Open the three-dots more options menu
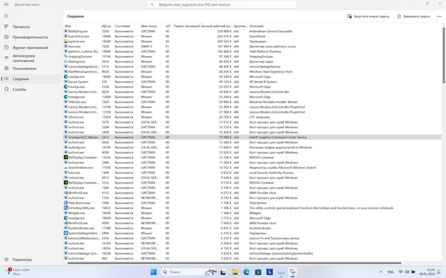 [x=439, y=16]
